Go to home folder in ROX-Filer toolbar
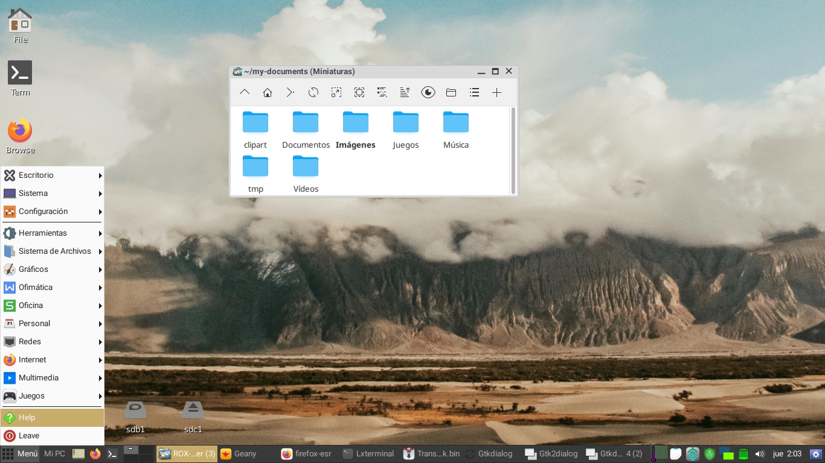This screenshot has width=825, height=463. 267,92
